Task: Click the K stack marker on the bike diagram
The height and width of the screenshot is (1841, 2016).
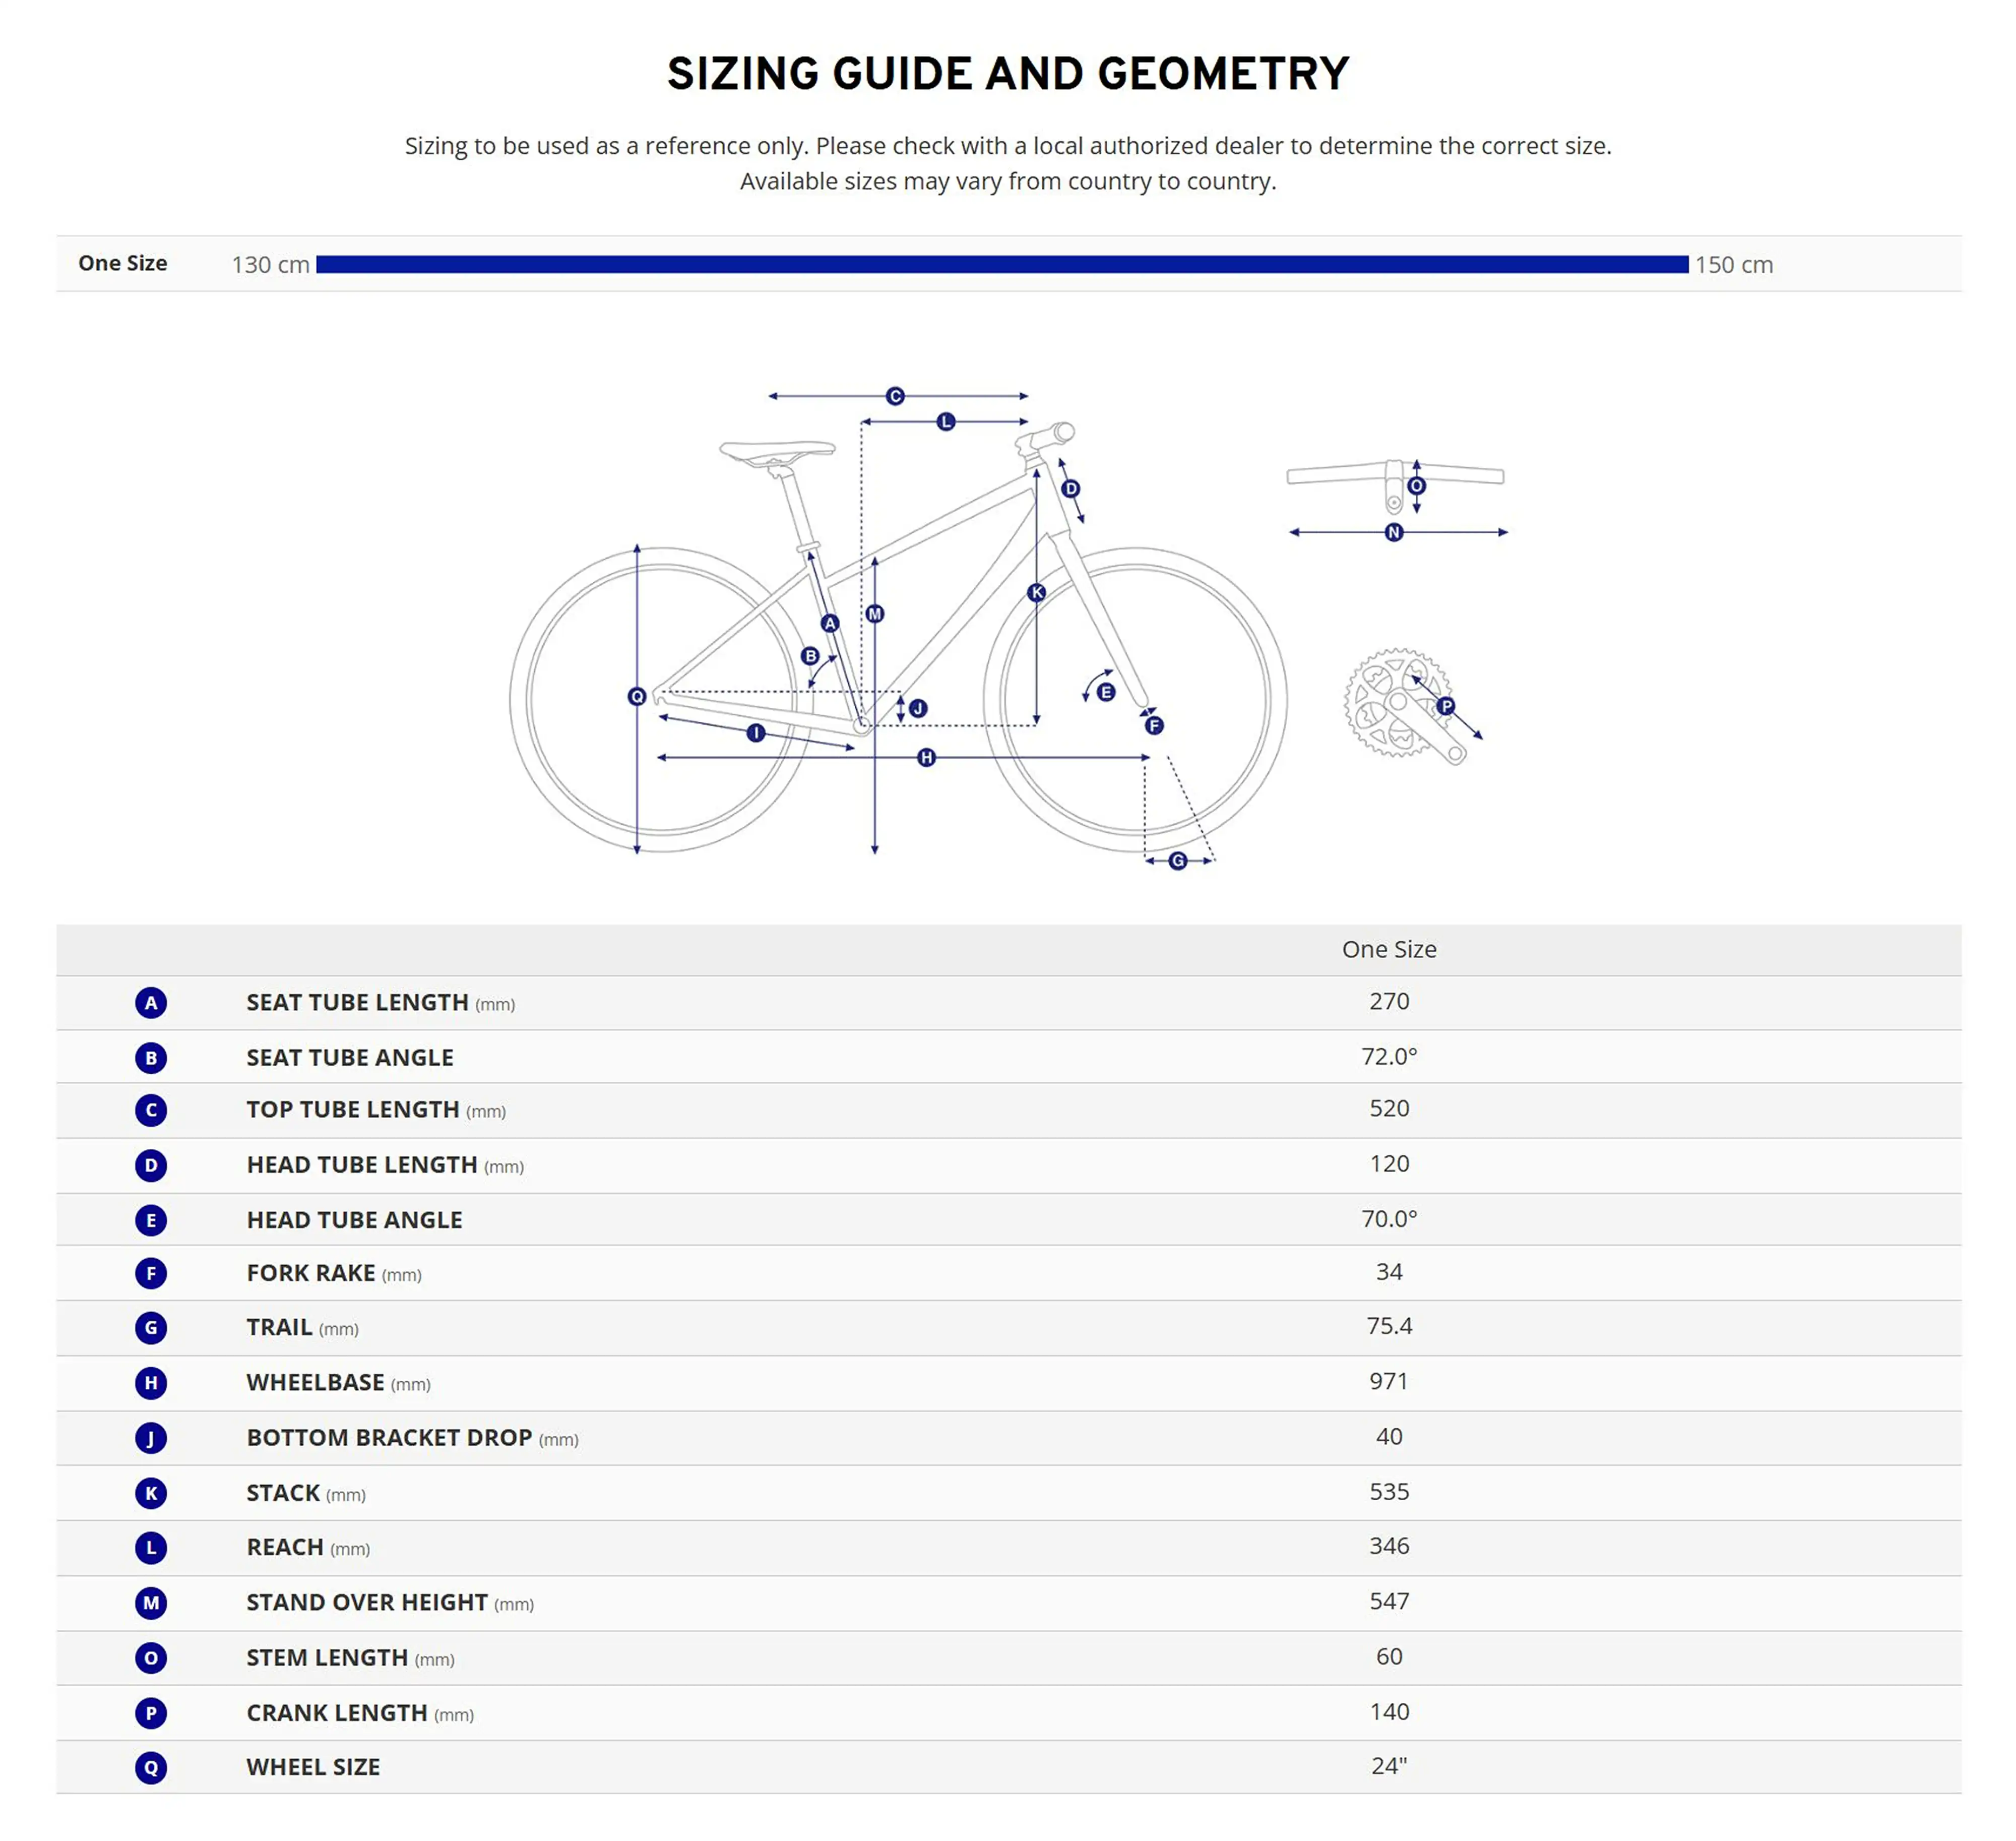Action: click(1037, 592)
